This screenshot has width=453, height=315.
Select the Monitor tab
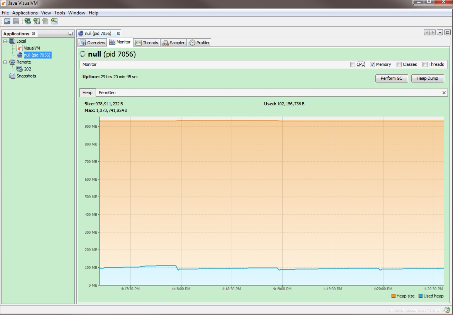tap(120, 42)
